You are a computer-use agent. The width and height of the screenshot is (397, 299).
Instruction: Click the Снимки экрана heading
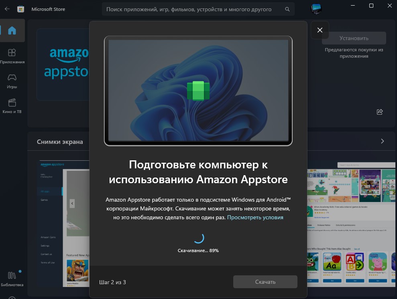click(x=60, y=142)
